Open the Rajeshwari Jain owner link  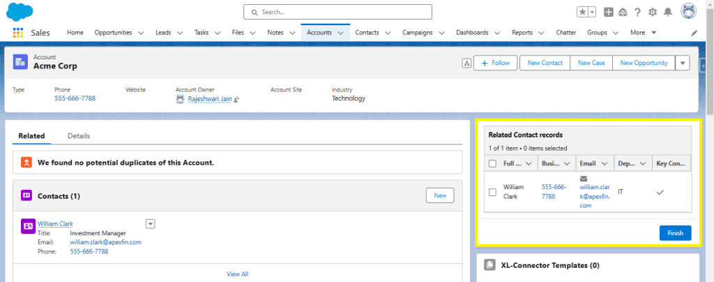click(x=209, y=99)
